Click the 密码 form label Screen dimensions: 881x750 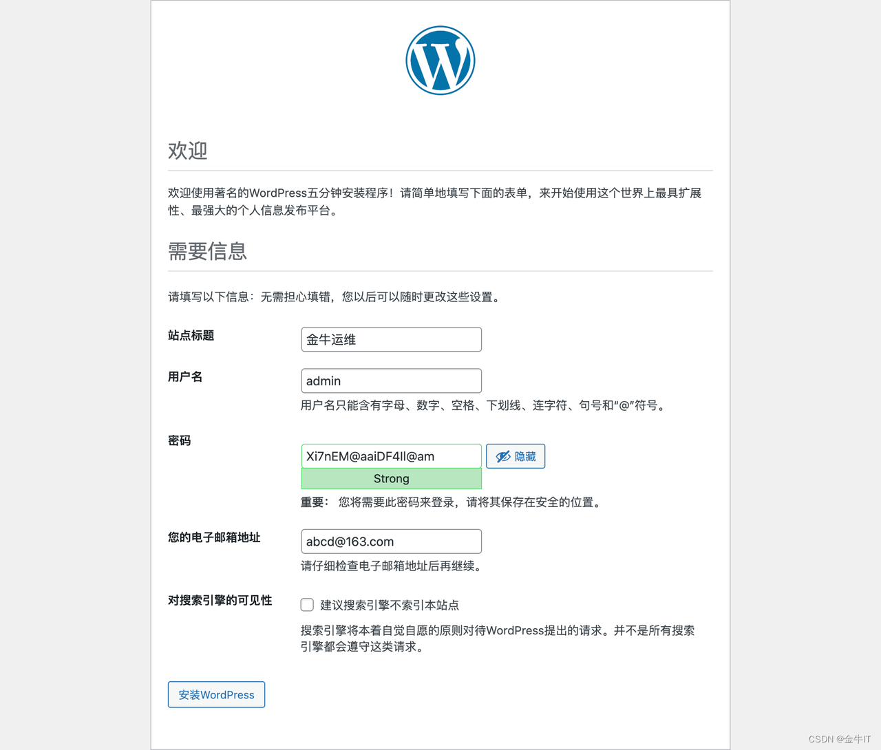(x=179, y=440)
